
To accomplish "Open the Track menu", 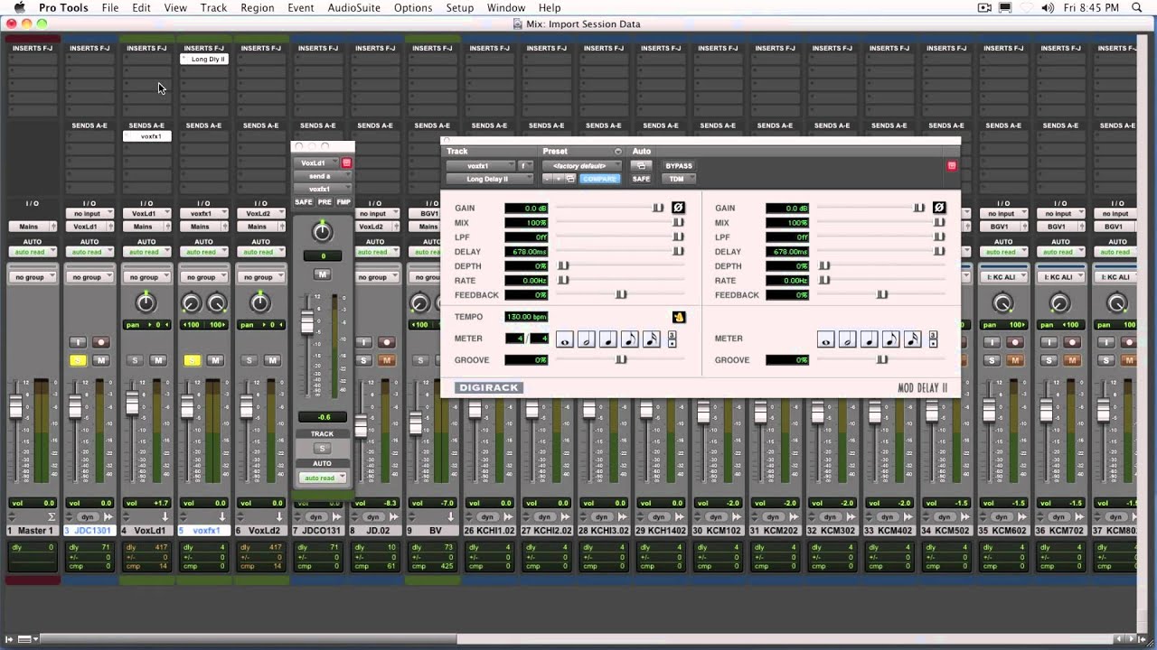I will point(213,8).
